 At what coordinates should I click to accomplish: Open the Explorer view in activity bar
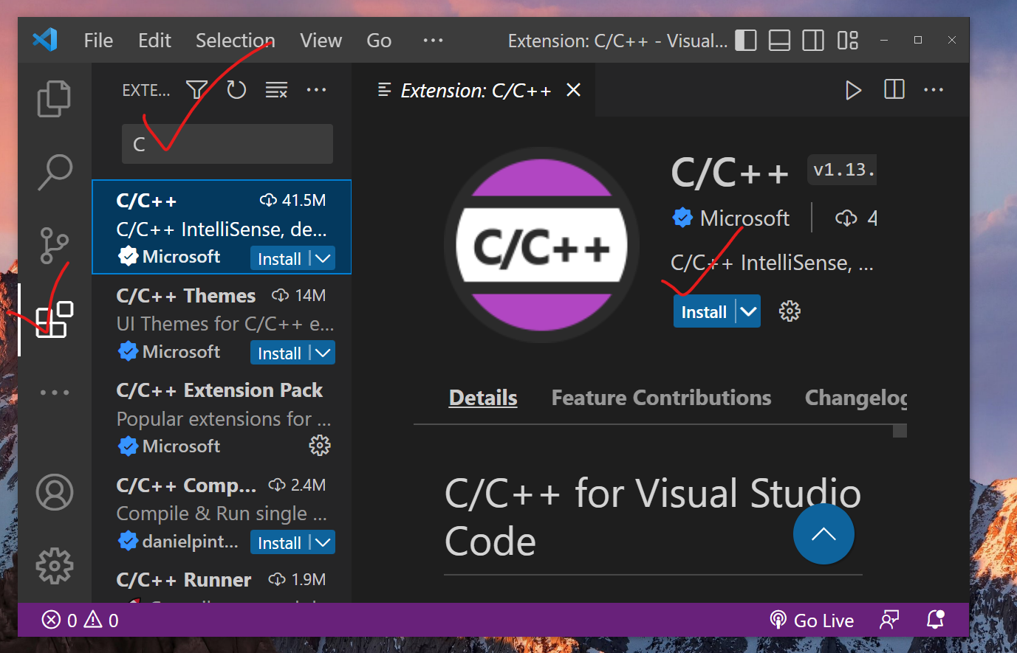pyautogui.click(x=54, y=99)
